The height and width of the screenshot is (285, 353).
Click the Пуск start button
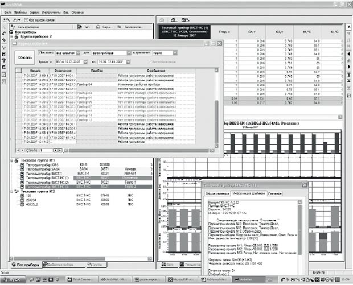14,280
